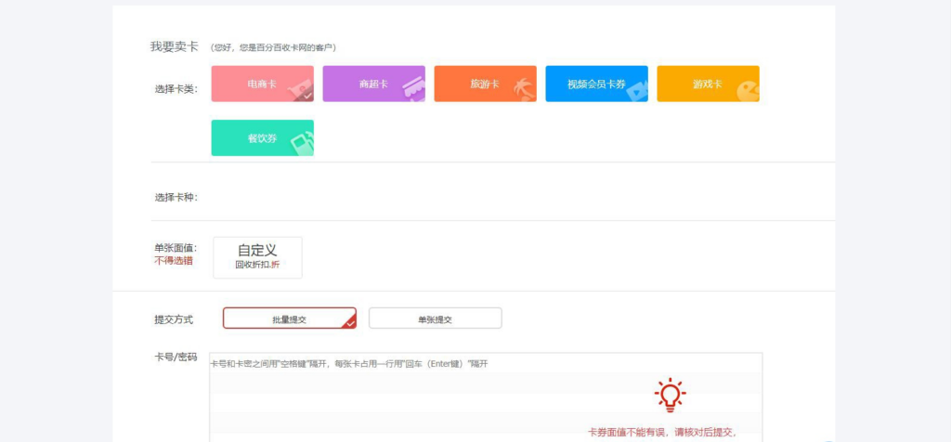Click the 我要卖卡 page heading

tap(175, 46)
